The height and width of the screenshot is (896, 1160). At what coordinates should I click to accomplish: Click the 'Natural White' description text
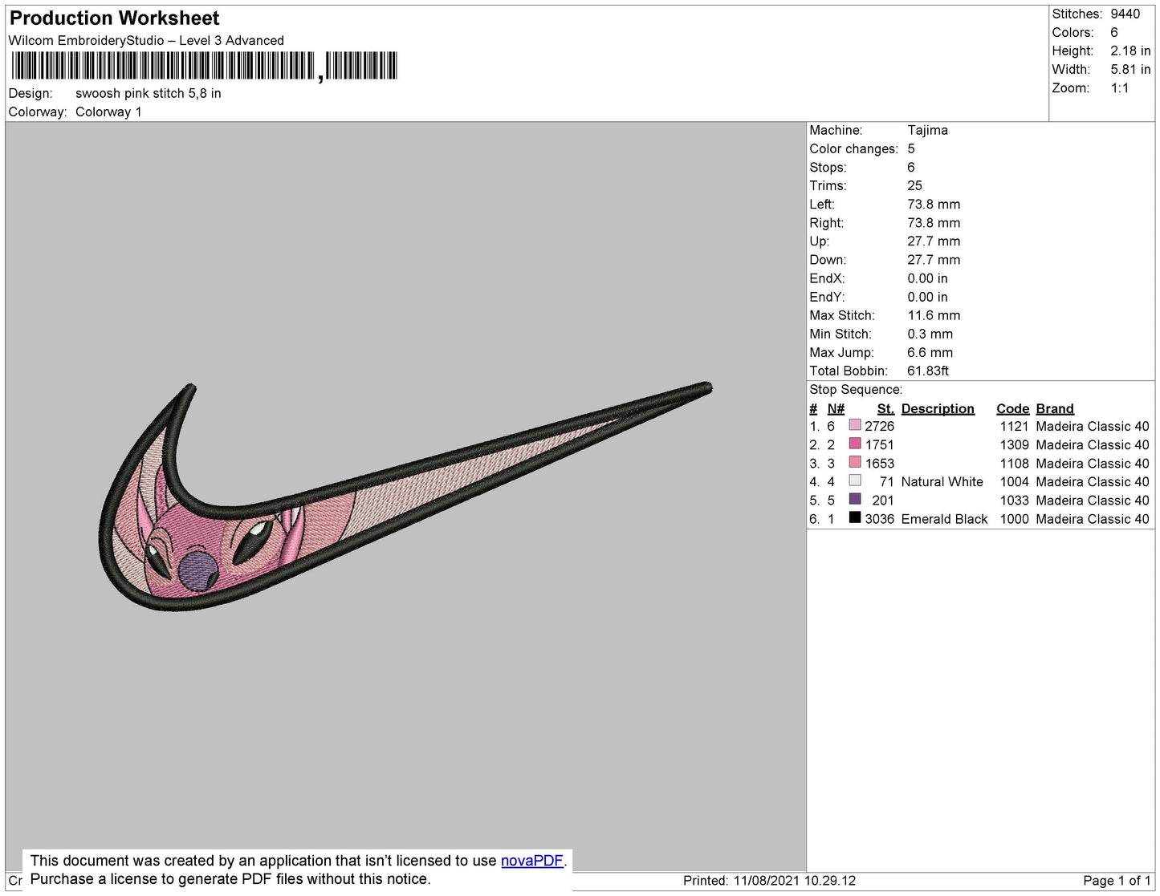click(x=942, y=482)
